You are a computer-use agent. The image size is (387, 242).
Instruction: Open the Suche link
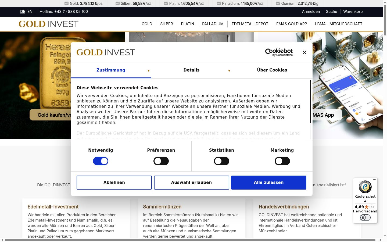coord(331,12)
